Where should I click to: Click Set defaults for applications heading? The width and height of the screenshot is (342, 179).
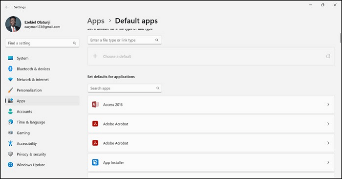click(111, 77)
